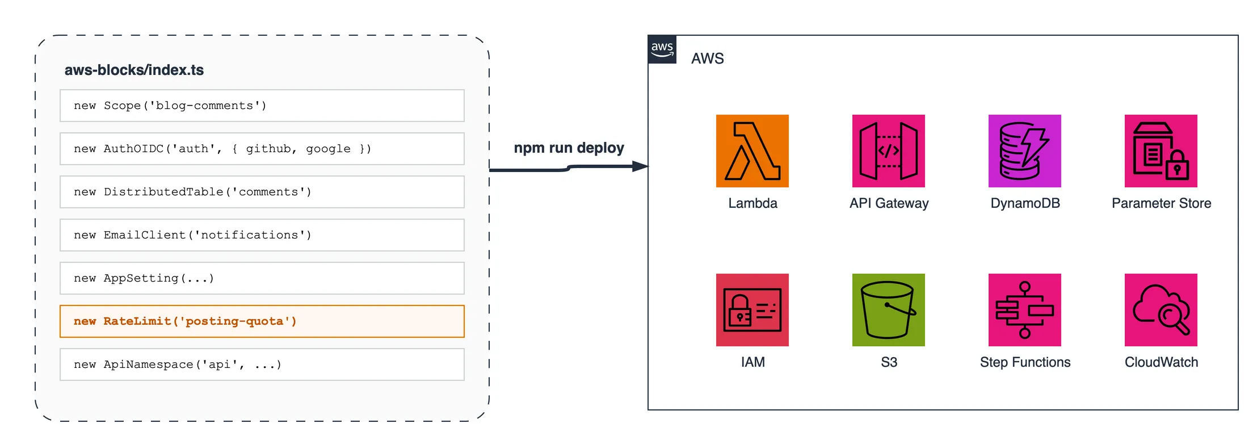Click the Parameter Store text label
1257x440 pixels.
(1161, 203)
